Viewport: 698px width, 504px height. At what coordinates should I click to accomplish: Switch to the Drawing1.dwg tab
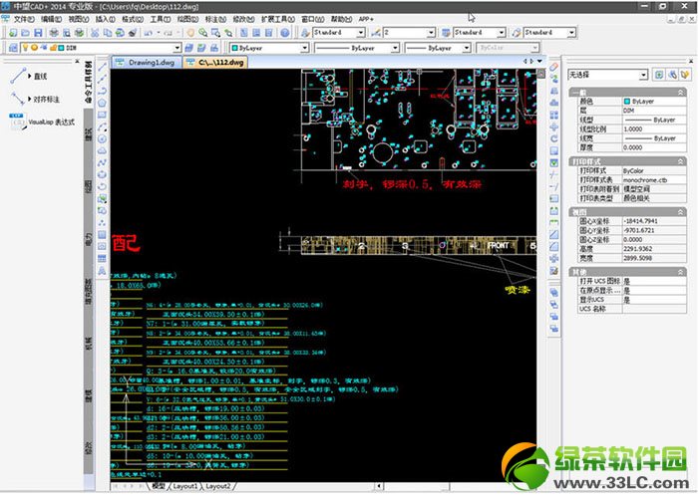pyautogui.click(x=147, y=63)
